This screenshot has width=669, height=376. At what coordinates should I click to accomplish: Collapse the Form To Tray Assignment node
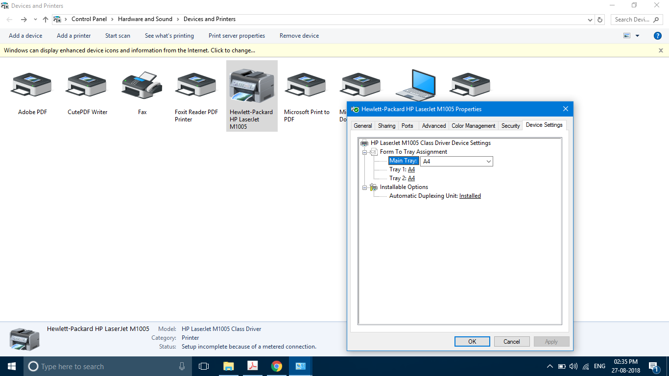tap(364, 152)
